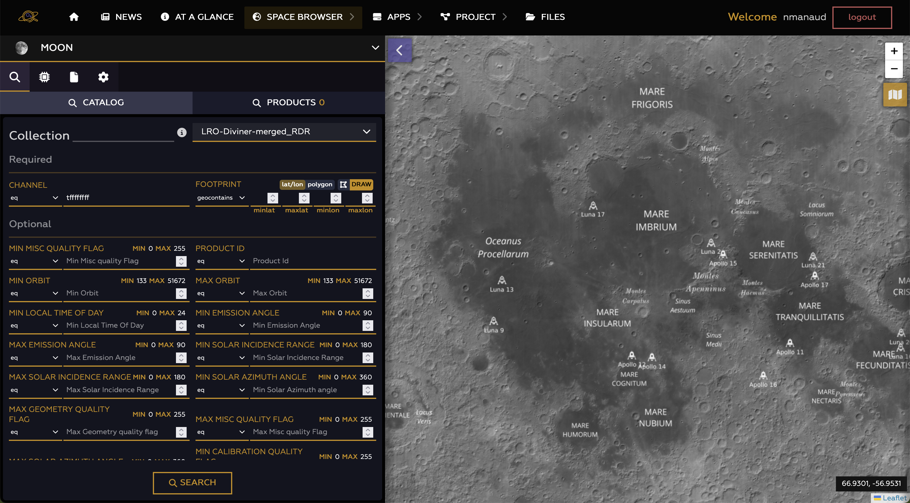
Task: Switch to the CATALOG tab
Action: [96, 103]
